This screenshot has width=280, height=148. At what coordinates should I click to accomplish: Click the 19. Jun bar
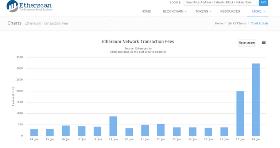tap(113, 126)
